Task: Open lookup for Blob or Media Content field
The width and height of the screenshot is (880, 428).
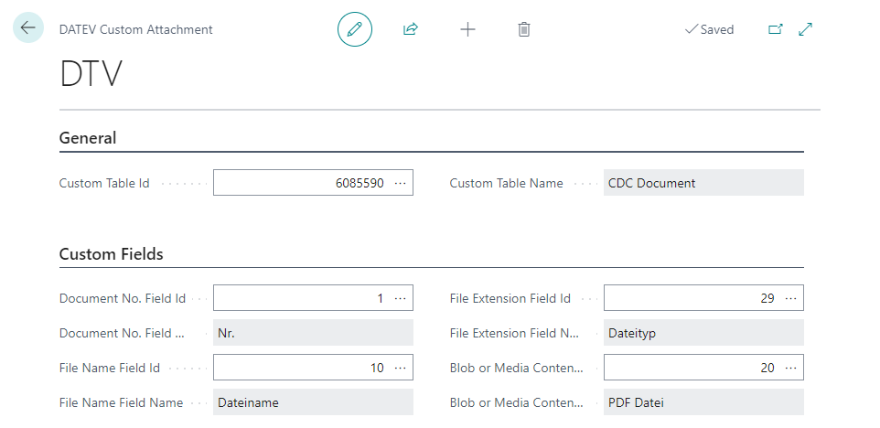Action: (x=790, y=368)
